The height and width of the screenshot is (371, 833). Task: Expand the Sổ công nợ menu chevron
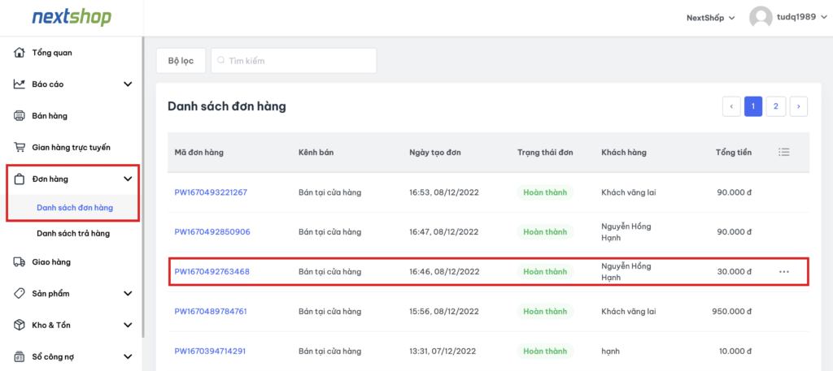pos(128,356)
